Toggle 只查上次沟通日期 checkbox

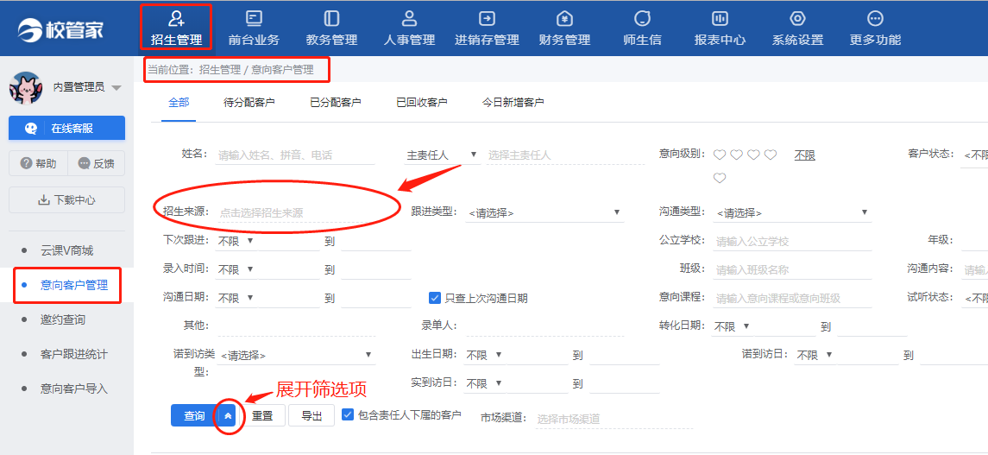click(x=434, y=298)
